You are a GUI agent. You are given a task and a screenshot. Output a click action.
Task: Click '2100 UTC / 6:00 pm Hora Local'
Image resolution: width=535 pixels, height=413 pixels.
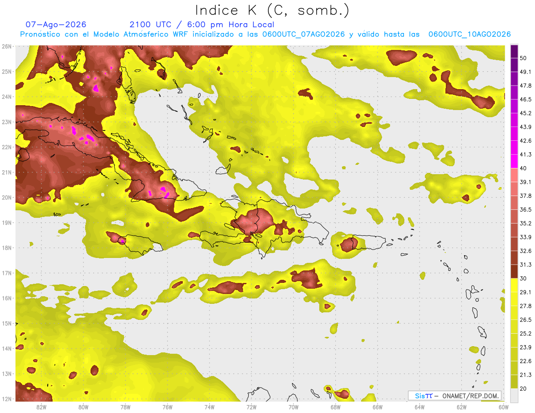tap(202, 25)
